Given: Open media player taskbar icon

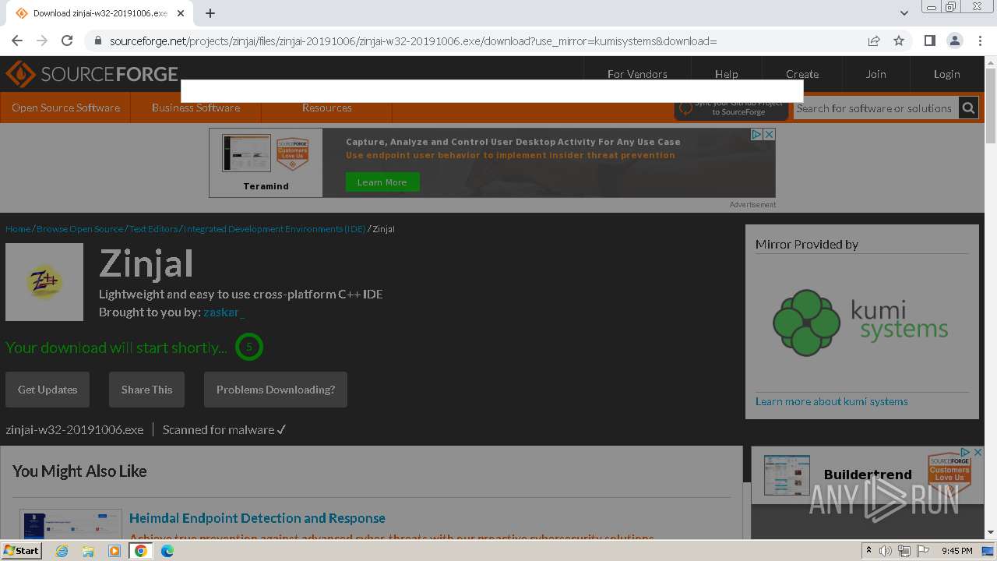Looking at the screenshot, I should pyautogui.click(x=114, y=551).
